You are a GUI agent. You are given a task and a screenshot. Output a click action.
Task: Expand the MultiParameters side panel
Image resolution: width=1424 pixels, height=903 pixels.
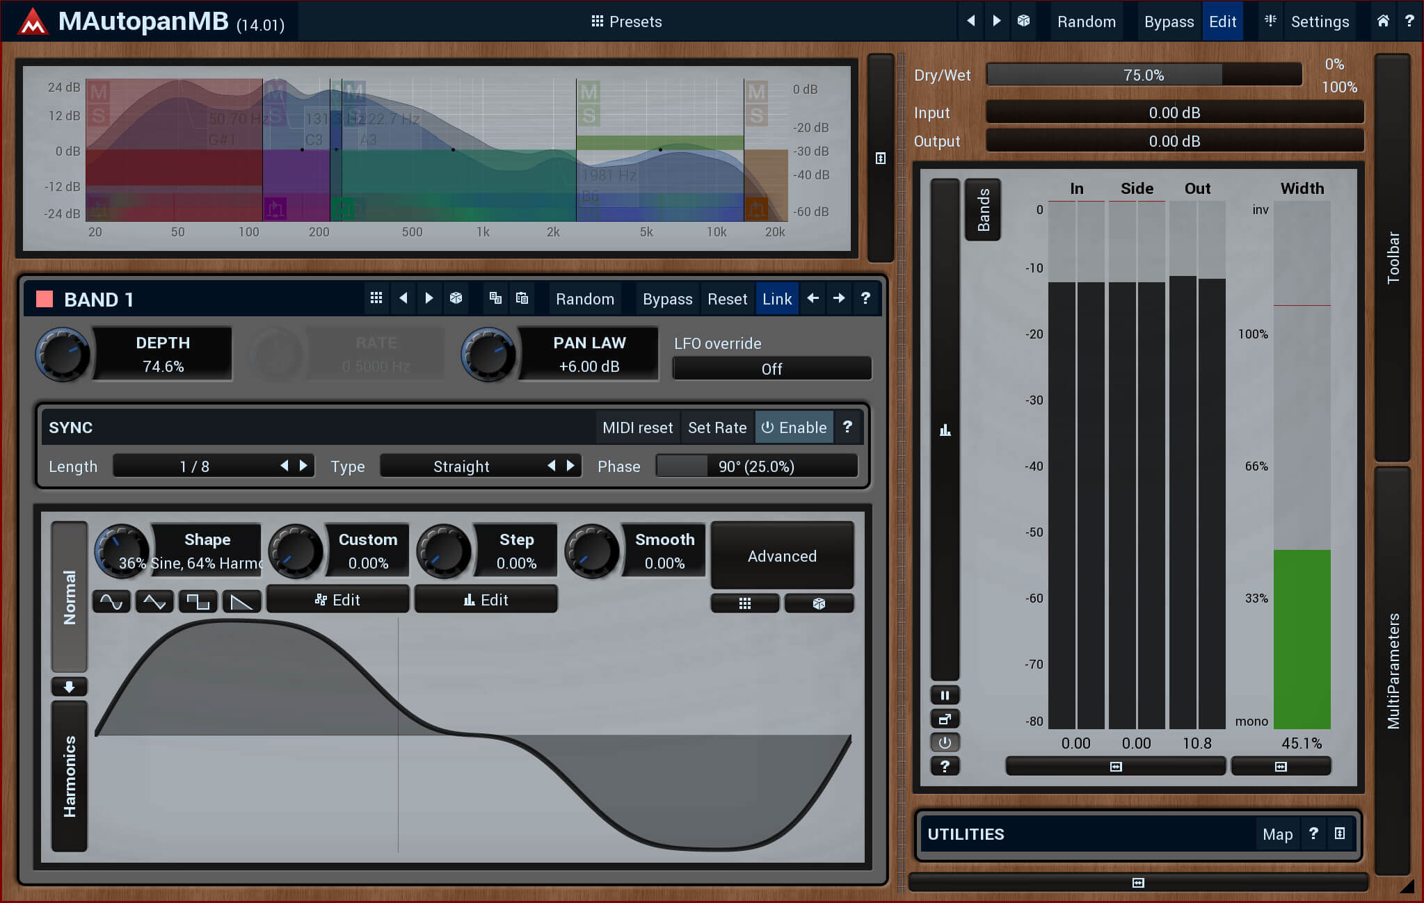click(x=1393, y=671)
